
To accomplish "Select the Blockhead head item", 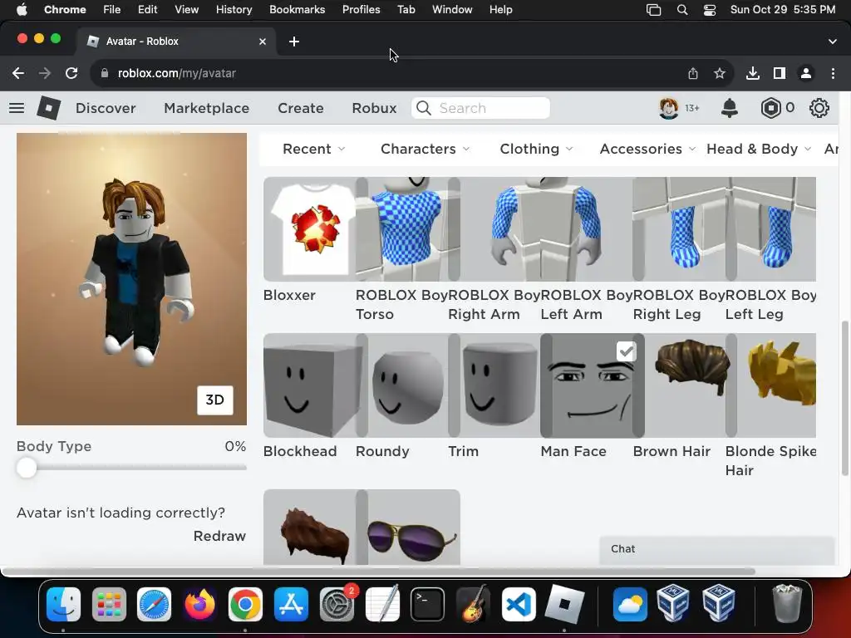I will (x=309, y=385).
